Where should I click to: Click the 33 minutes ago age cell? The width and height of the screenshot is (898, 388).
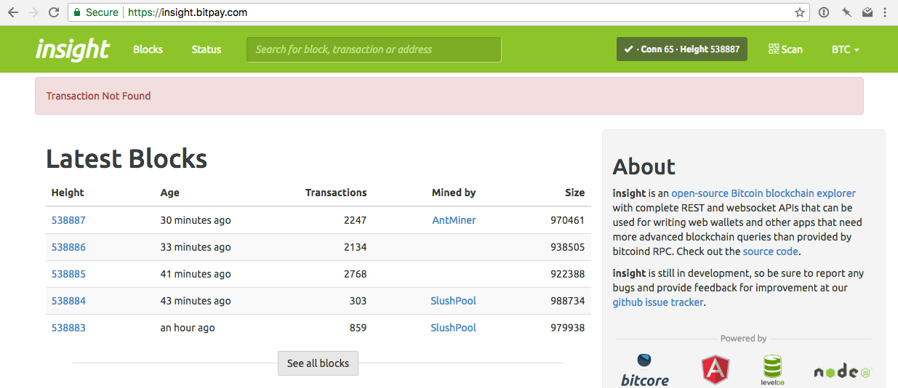(196, 247)
